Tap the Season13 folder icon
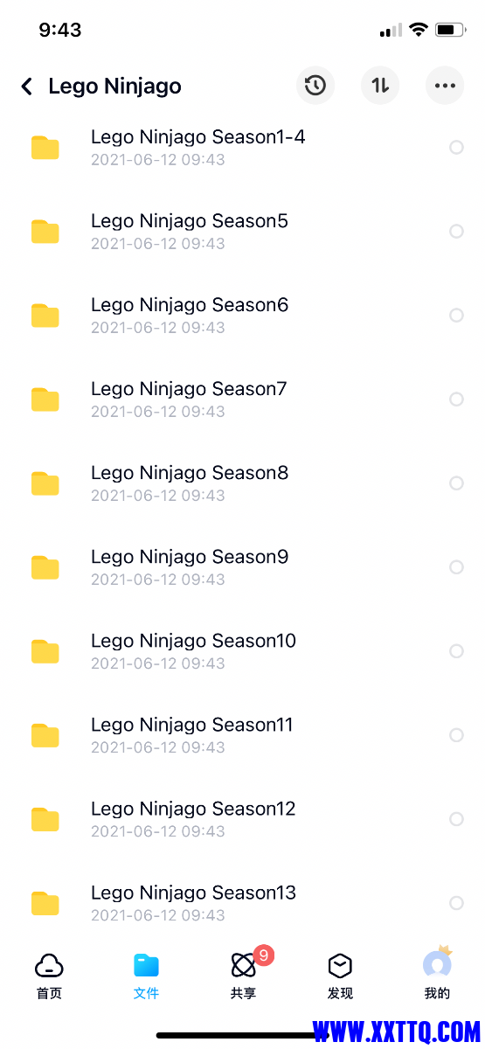 point(45,903)
